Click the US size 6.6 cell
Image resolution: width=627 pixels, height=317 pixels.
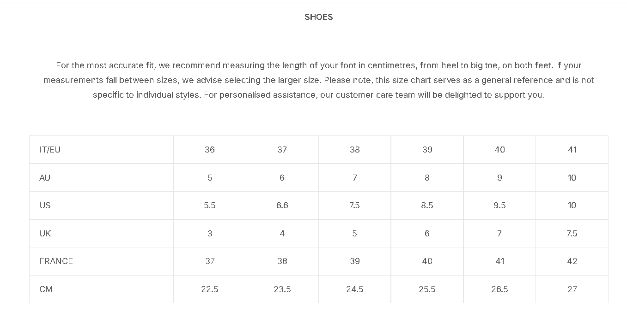(282, 205)
